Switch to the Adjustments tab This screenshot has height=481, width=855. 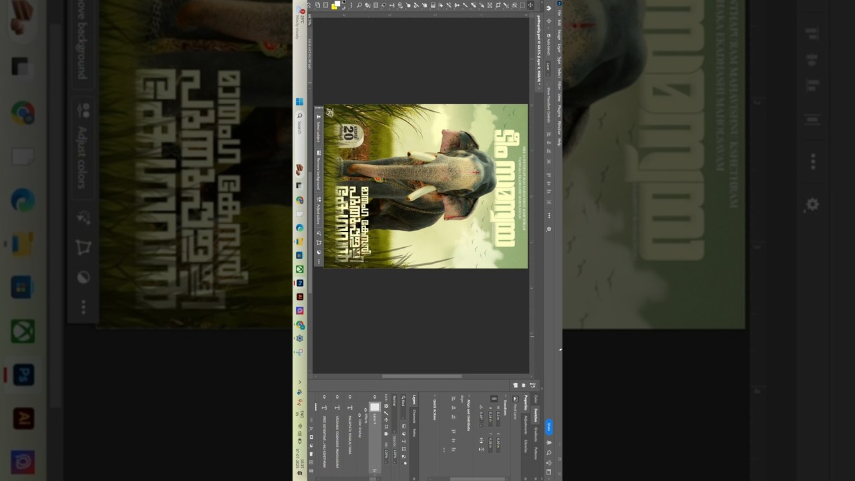point(525,424)
